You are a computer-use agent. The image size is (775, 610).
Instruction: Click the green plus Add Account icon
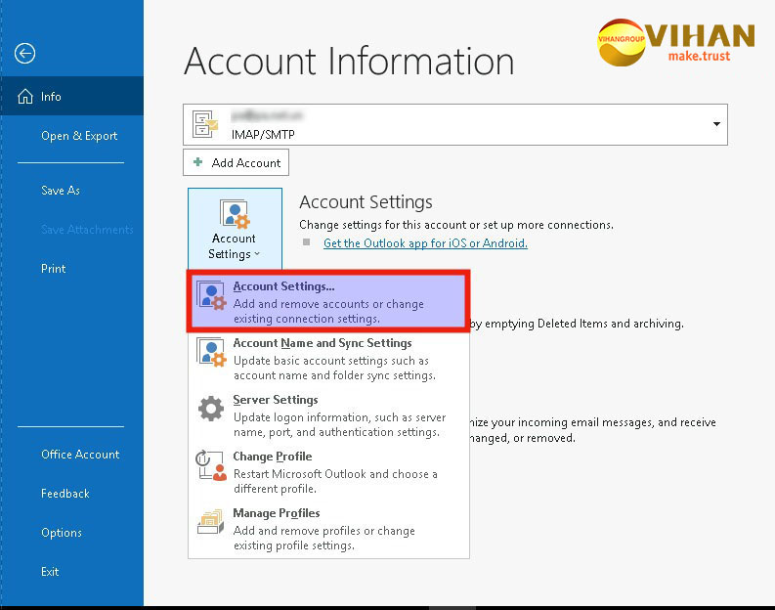pos(198,162)
